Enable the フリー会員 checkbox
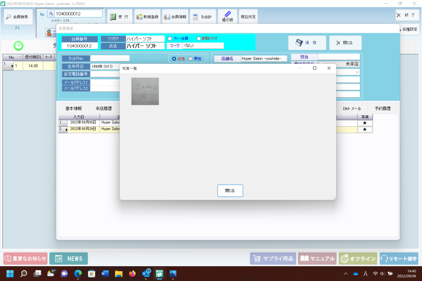The width and height of the screenshot is (422, 281). coord(170,39)
